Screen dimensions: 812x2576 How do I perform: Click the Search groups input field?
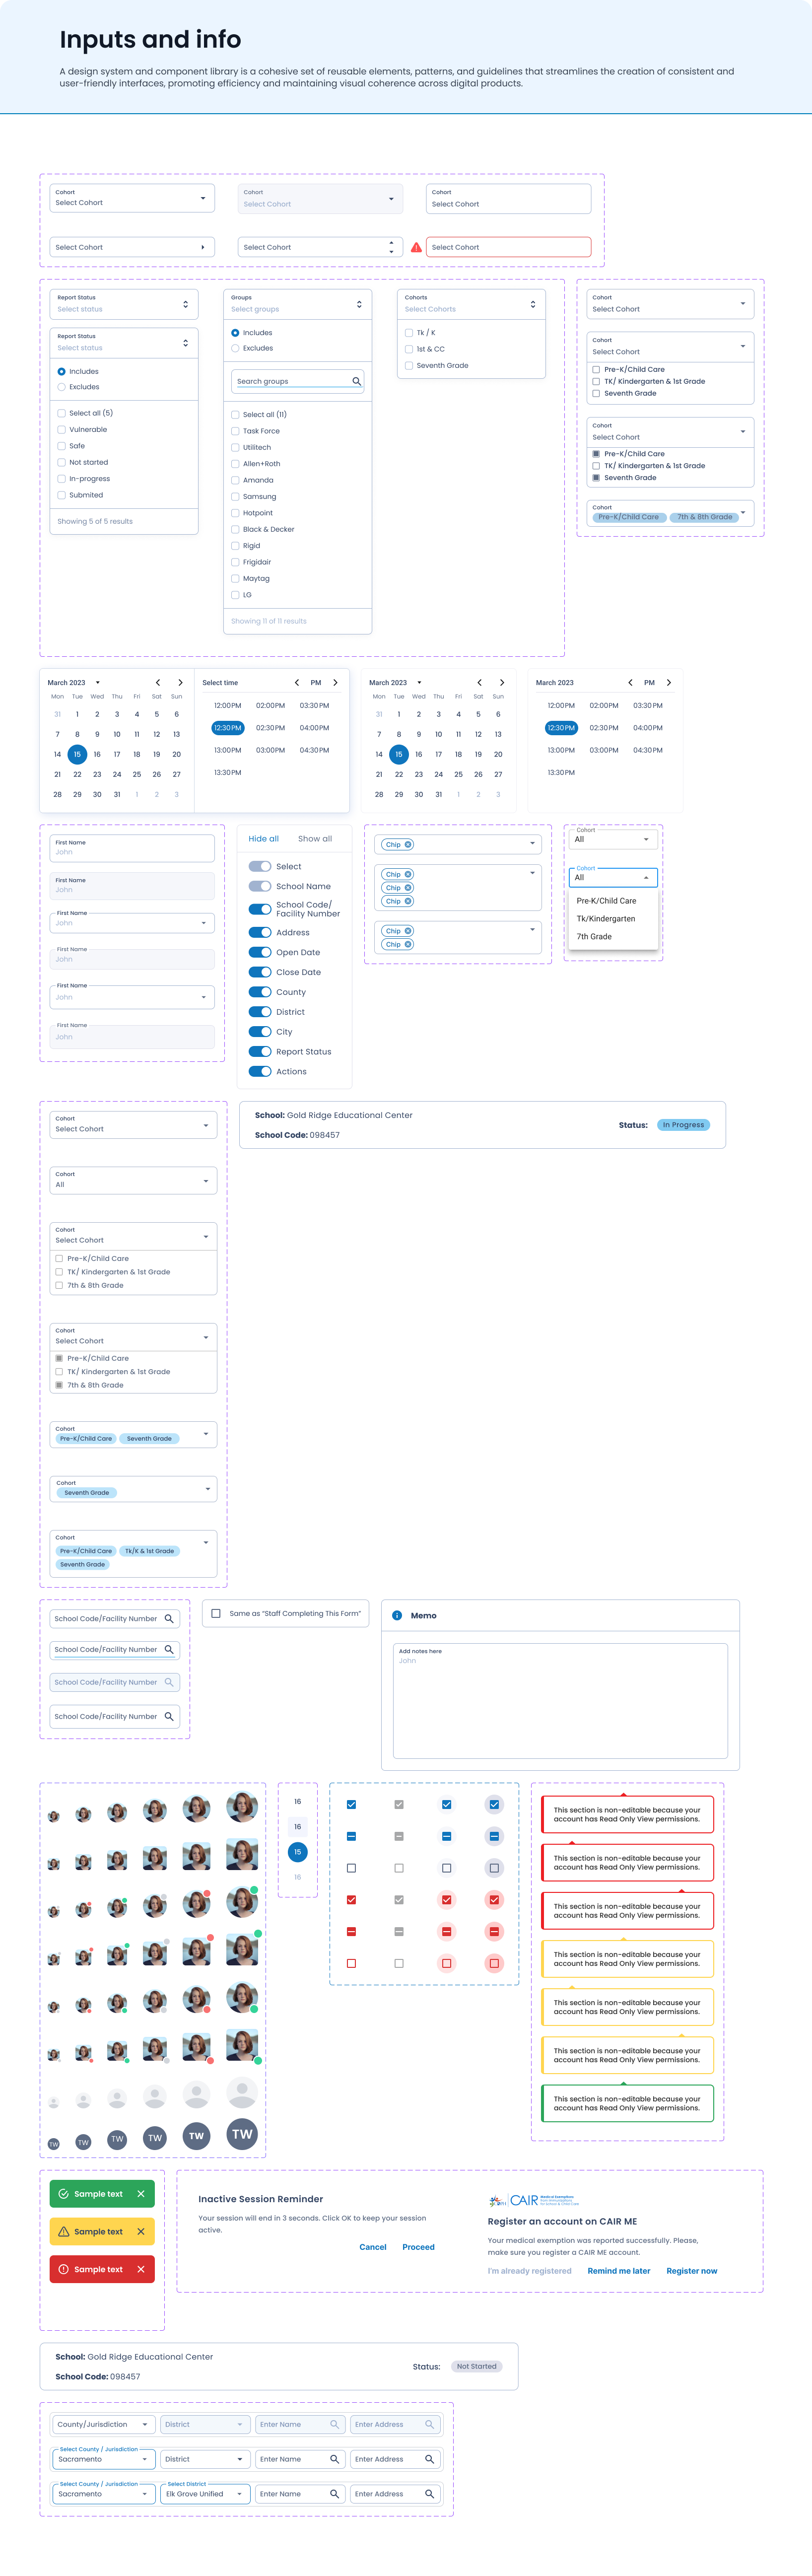coord(297,381)
